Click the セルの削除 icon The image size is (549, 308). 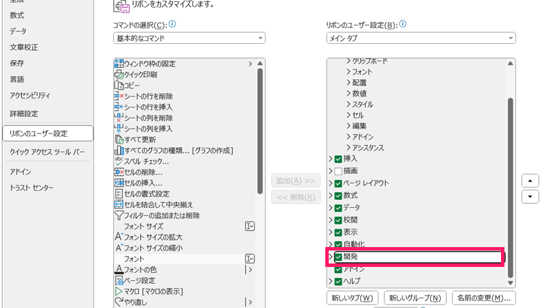click(119, 172)
